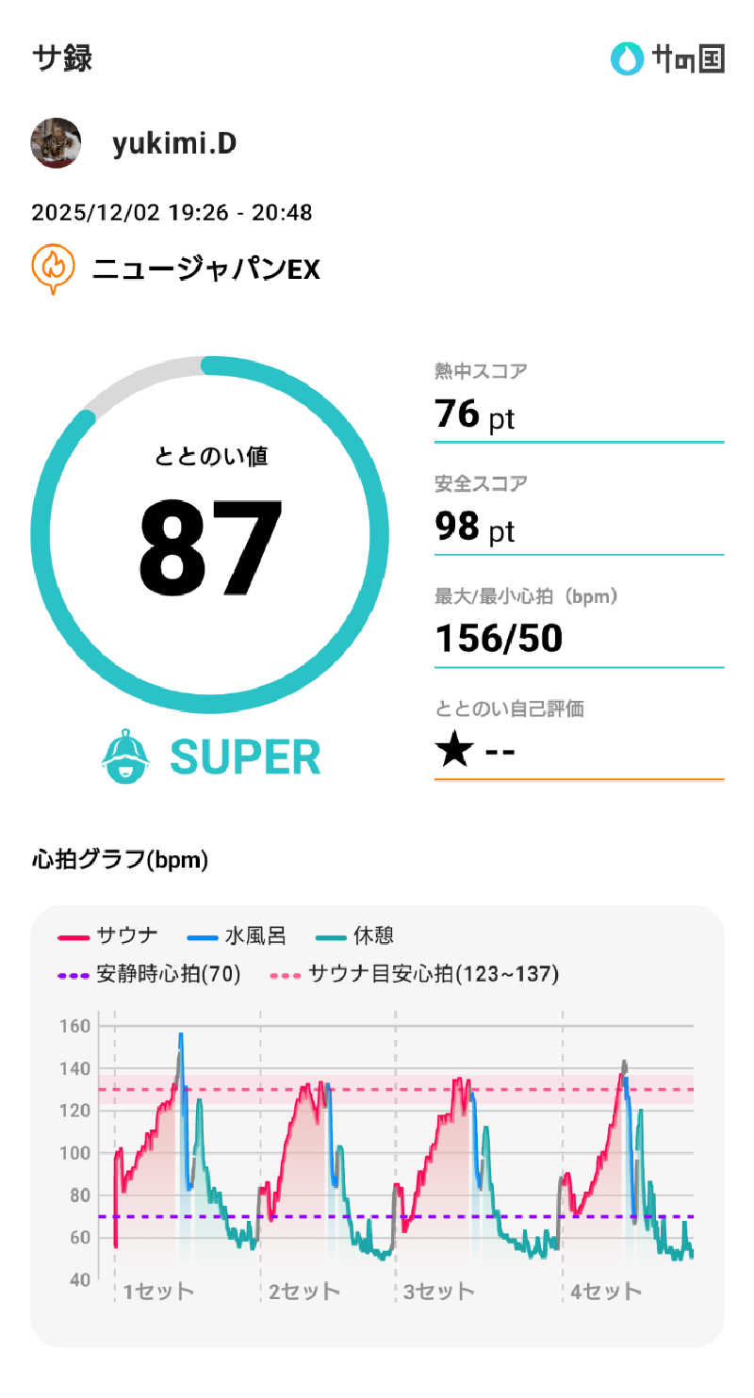Image resolution: width=754 pixels, height=1398 pixels.
Task: Click the water drop logo icon
Action: click(x=625, y=58)
